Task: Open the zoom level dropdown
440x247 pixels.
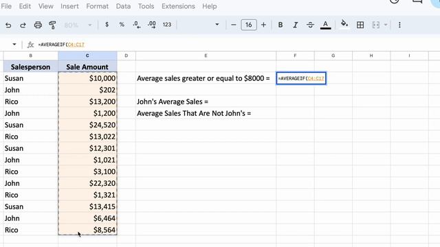Action: tap(78, 25)
